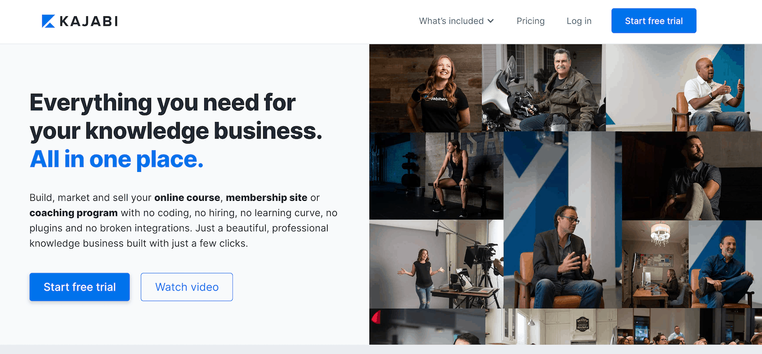
Task: Go to the Pricing page
Action: 530,21
